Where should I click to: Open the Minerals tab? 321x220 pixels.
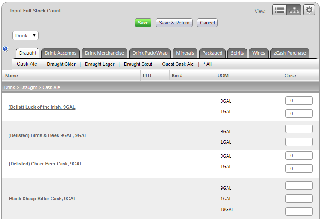(x=185, y=53)
